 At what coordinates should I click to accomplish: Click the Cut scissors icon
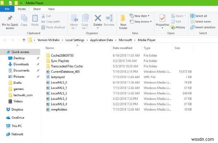(x=43, y=16)
